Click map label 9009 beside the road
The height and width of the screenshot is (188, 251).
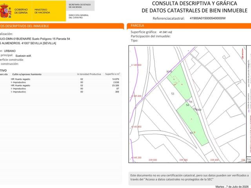tap(198, 110)
